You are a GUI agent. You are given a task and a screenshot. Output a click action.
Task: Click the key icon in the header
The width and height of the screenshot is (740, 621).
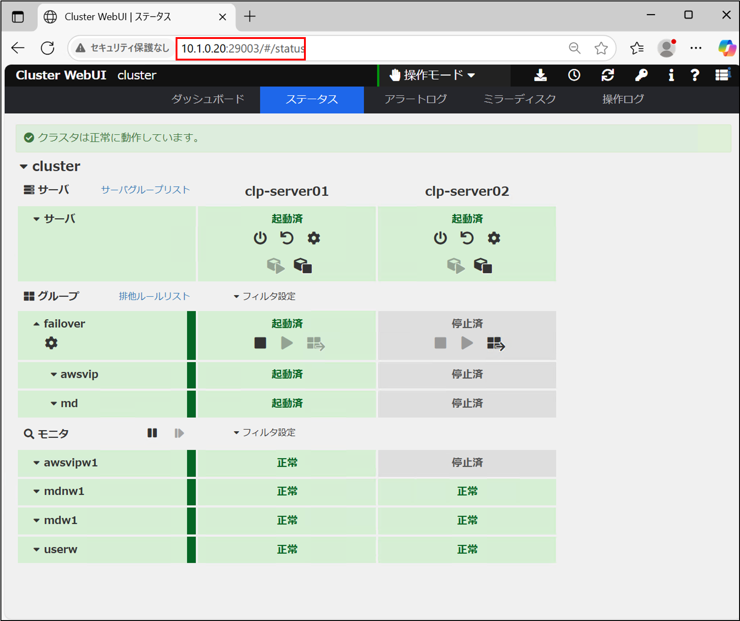[641, 75]
